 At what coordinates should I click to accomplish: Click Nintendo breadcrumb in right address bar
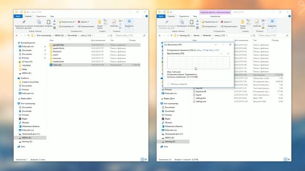(207, 36)
